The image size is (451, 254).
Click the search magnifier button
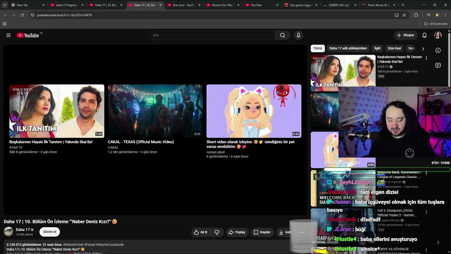pos(283,35)
